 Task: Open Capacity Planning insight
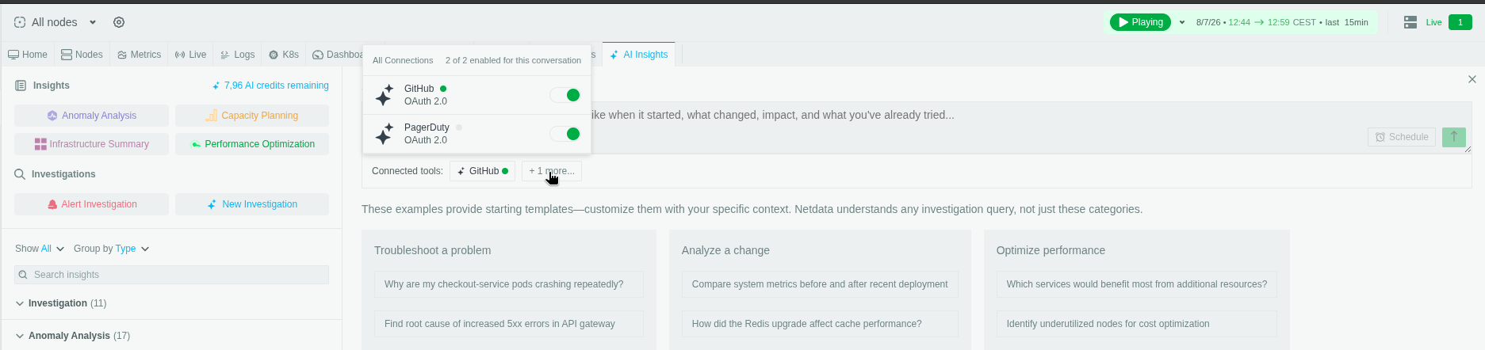coord(252,116)
